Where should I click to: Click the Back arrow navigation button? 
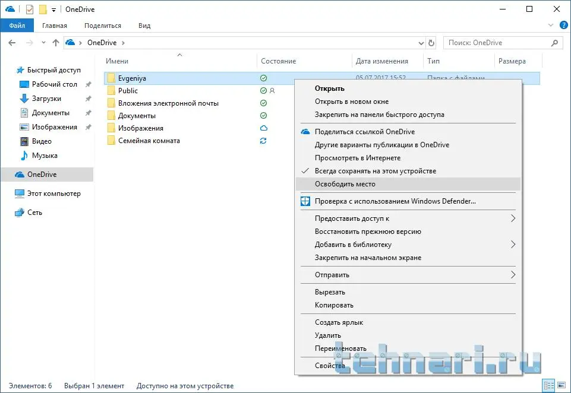[x=12, y=43]
